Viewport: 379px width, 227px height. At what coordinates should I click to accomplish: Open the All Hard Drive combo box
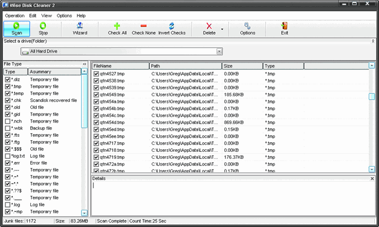coord(121,51)
